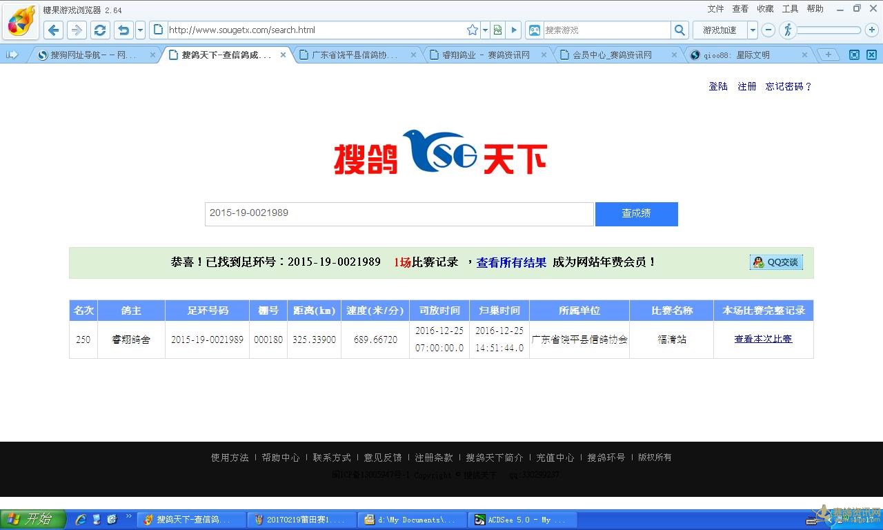Click the green image icon in the address bar
This screenshot has height=530, width=883.
[x=497, y=30]
